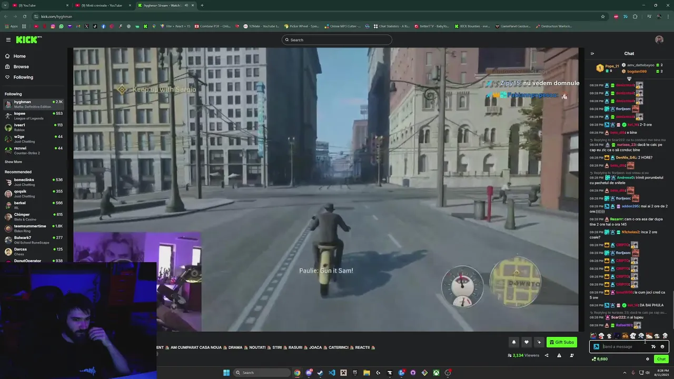This screenshot has height=379, width=674.
Task: Open the BetterTTV bookmark
Action: point(432,26)
